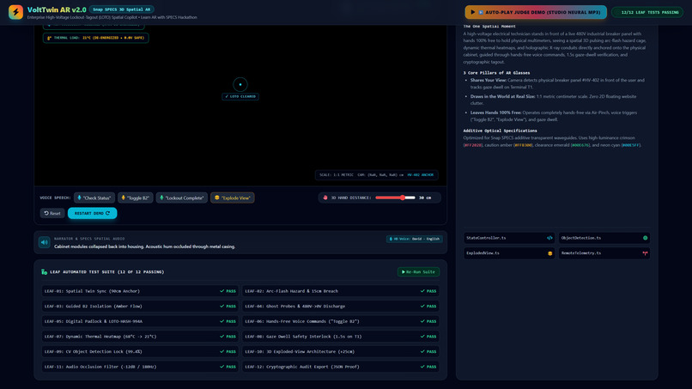Click the 12/12 LEAF Tests Passing badge

point(647,12)
